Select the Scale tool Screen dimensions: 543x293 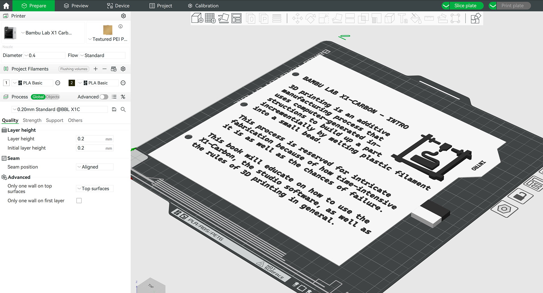(324, 19)
